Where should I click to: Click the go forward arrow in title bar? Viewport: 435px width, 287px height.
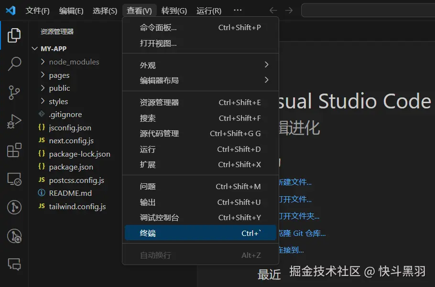tap(289, 11)
